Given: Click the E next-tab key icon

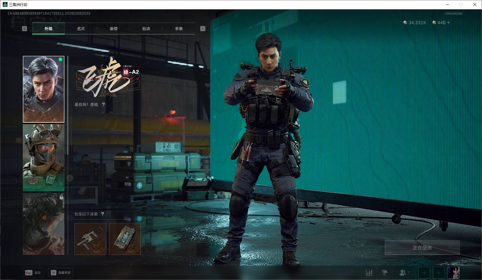Looking at the screenshot, I should pos(202,29).
